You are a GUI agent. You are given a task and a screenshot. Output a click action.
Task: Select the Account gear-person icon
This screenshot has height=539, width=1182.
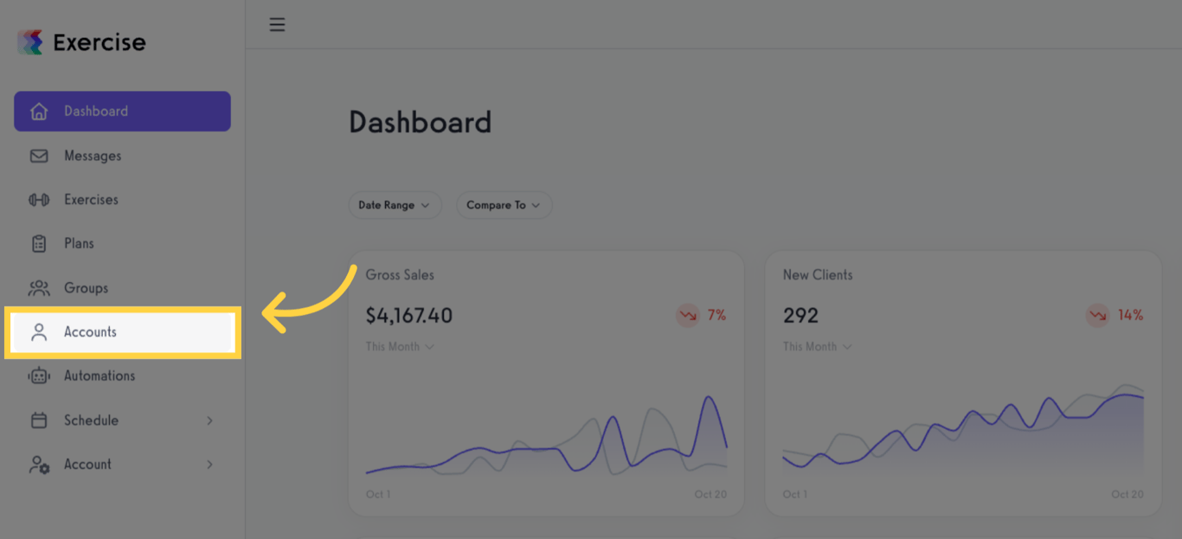coord(39,465)
